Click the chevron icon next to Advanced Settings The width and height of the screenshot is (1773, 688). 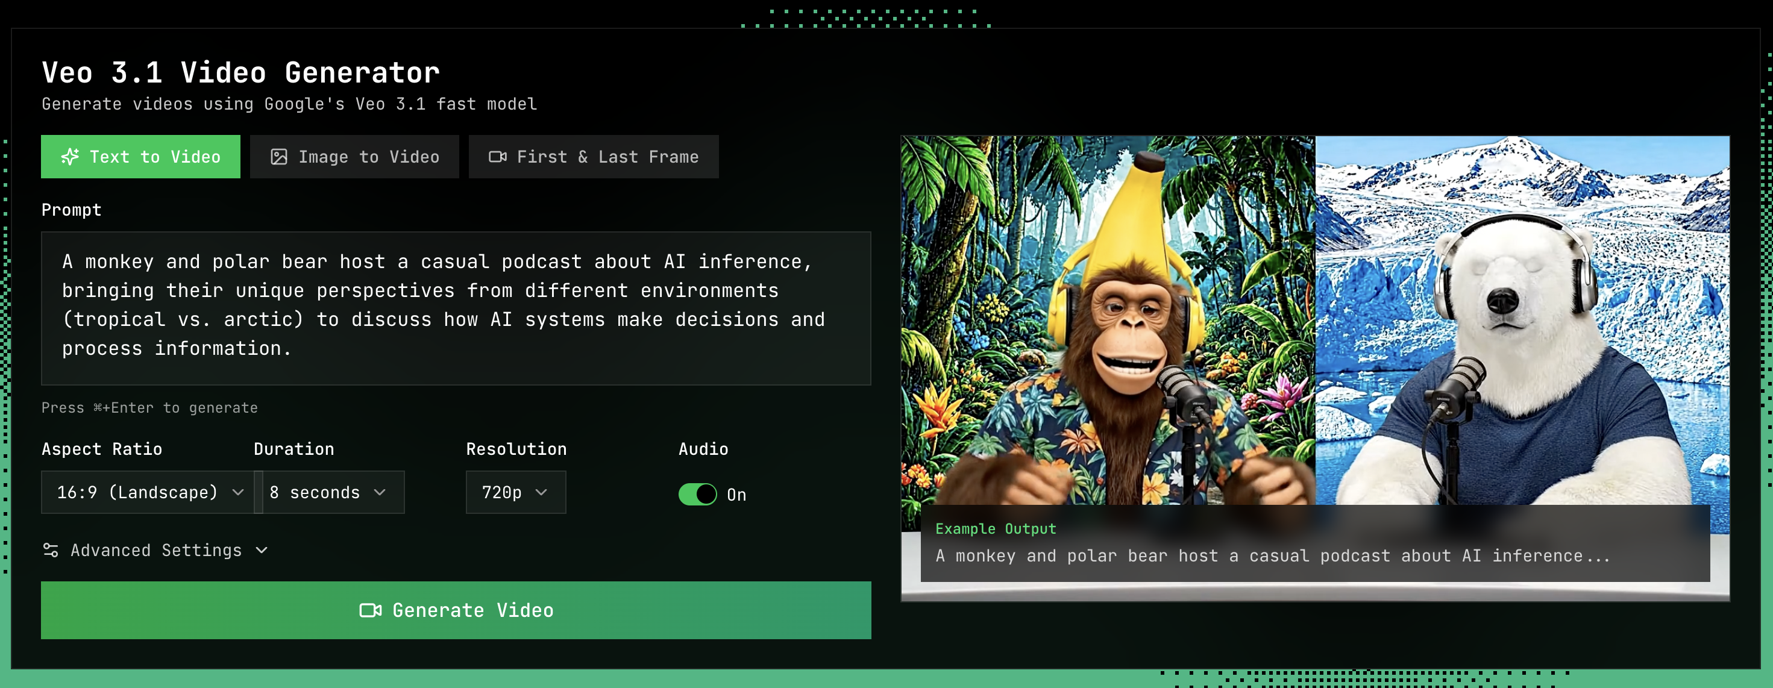click(262, 551)
